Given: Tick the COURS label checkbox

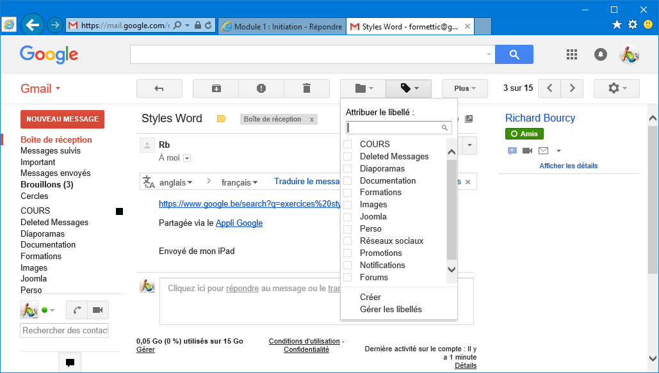Looking at the screenshot, I should coord(348,144).
